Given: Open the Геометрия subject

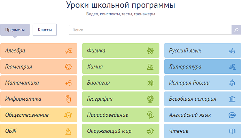Looking at the screenshot, I should pyautogui.click(x=39, y=67).
